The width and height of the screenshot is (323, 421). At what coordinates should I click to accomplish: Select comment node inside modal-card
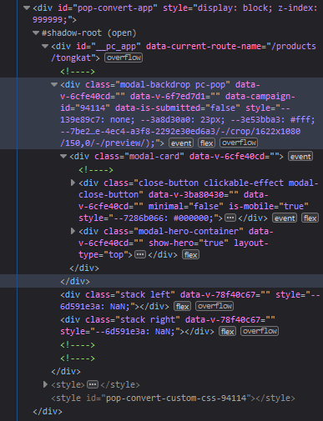[x=96, y=169]
